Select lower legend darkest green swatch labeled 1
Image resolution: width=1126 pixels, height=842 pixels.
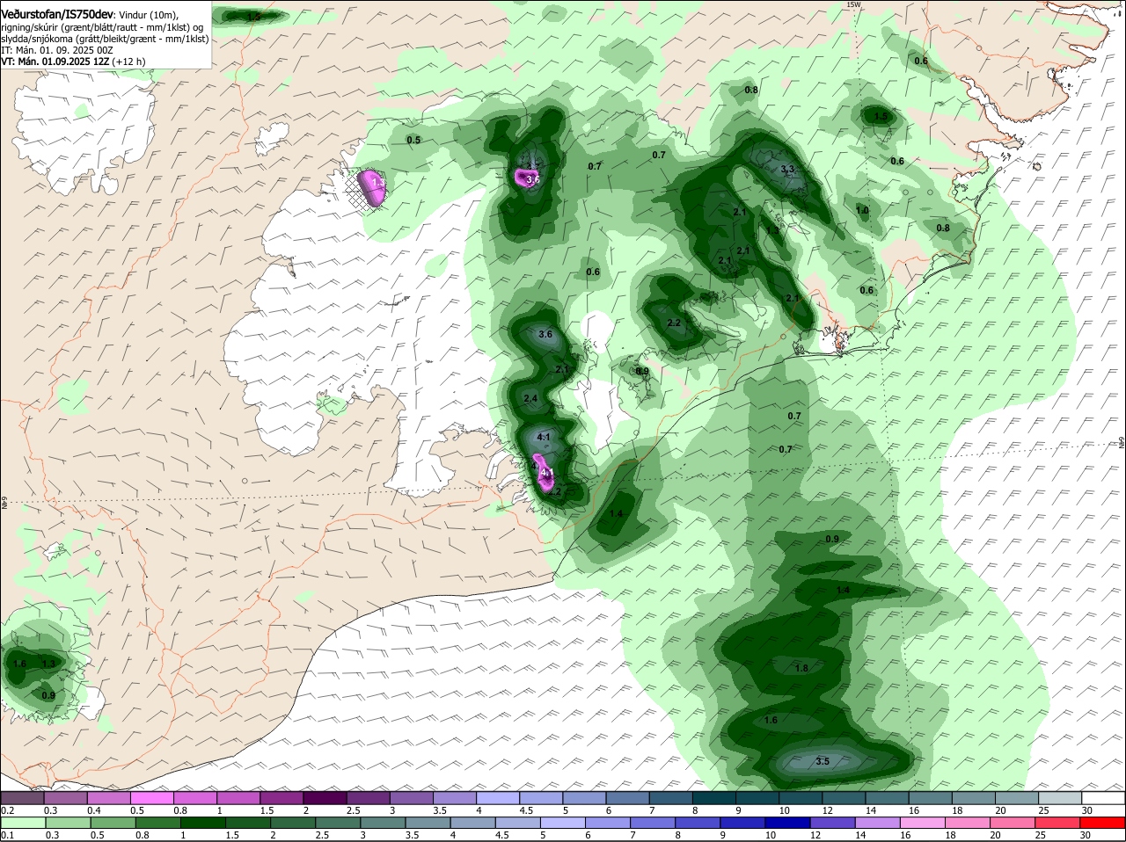click(x=203, y=824)
